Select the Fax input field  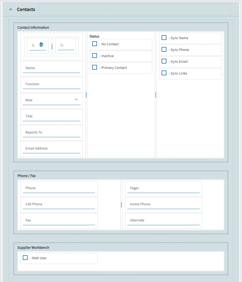point(59,220)
